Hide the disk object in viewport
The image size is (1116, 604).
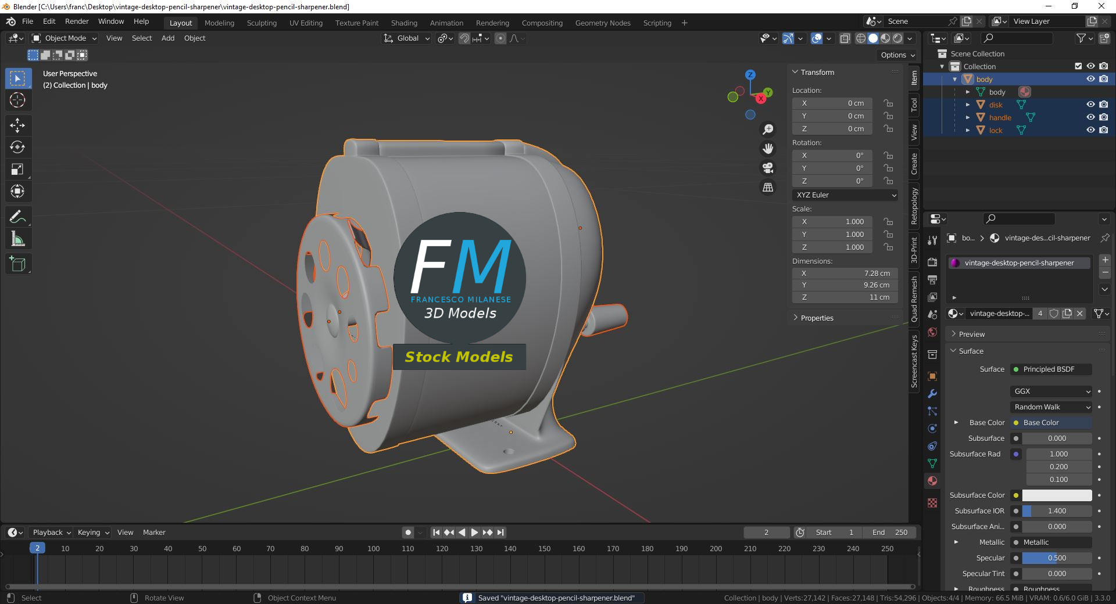[x=1090, y=105]
